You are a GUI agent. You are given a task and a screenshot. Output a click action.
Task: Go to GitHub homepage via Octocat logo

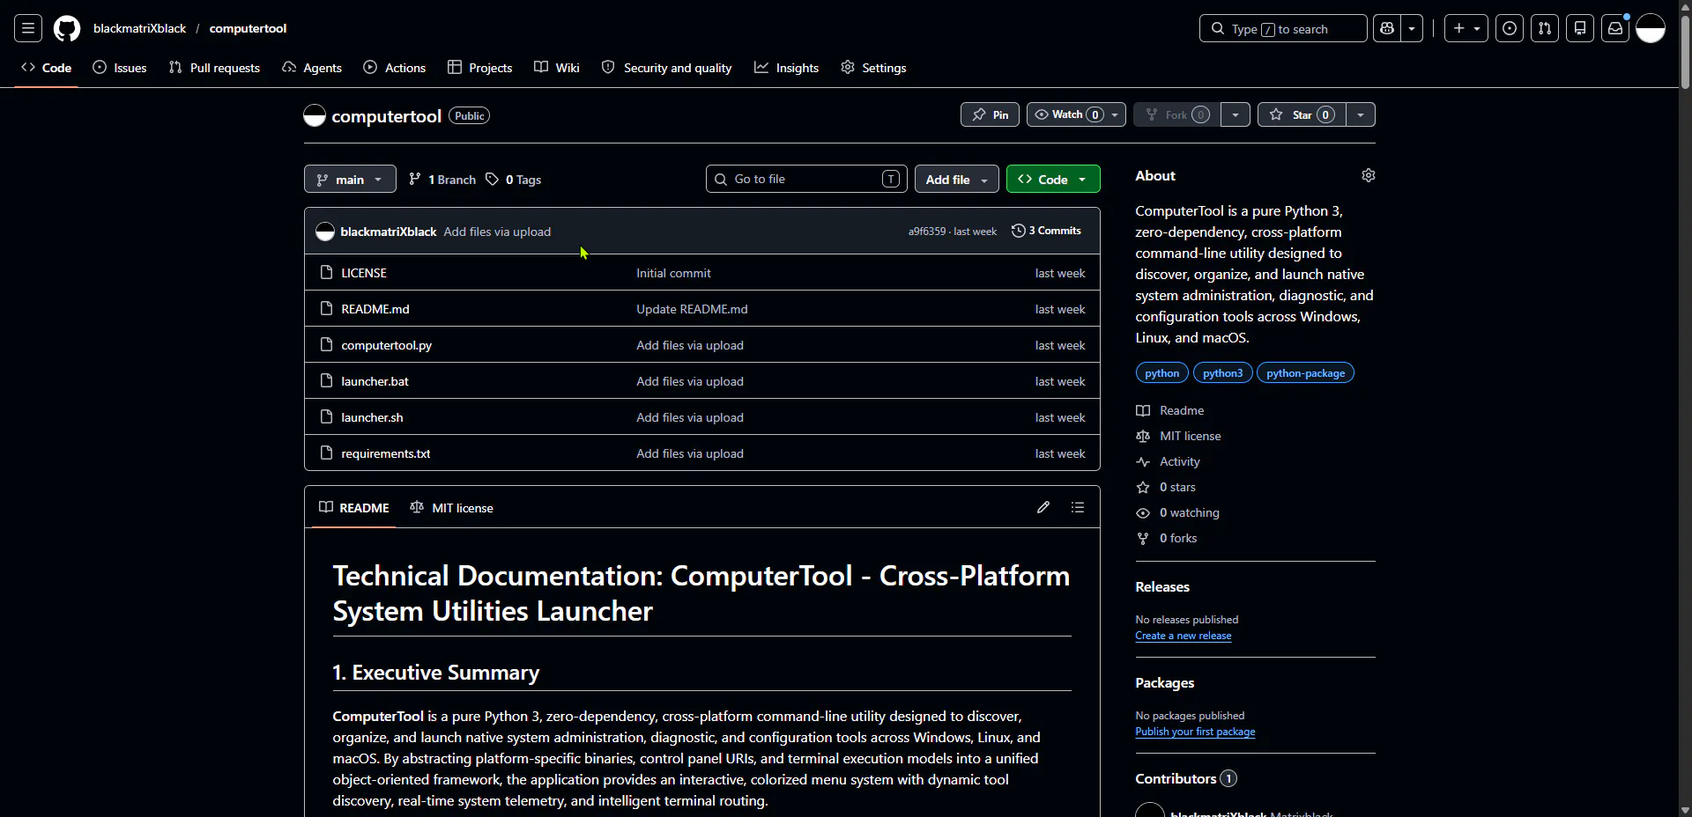[67, 28]
